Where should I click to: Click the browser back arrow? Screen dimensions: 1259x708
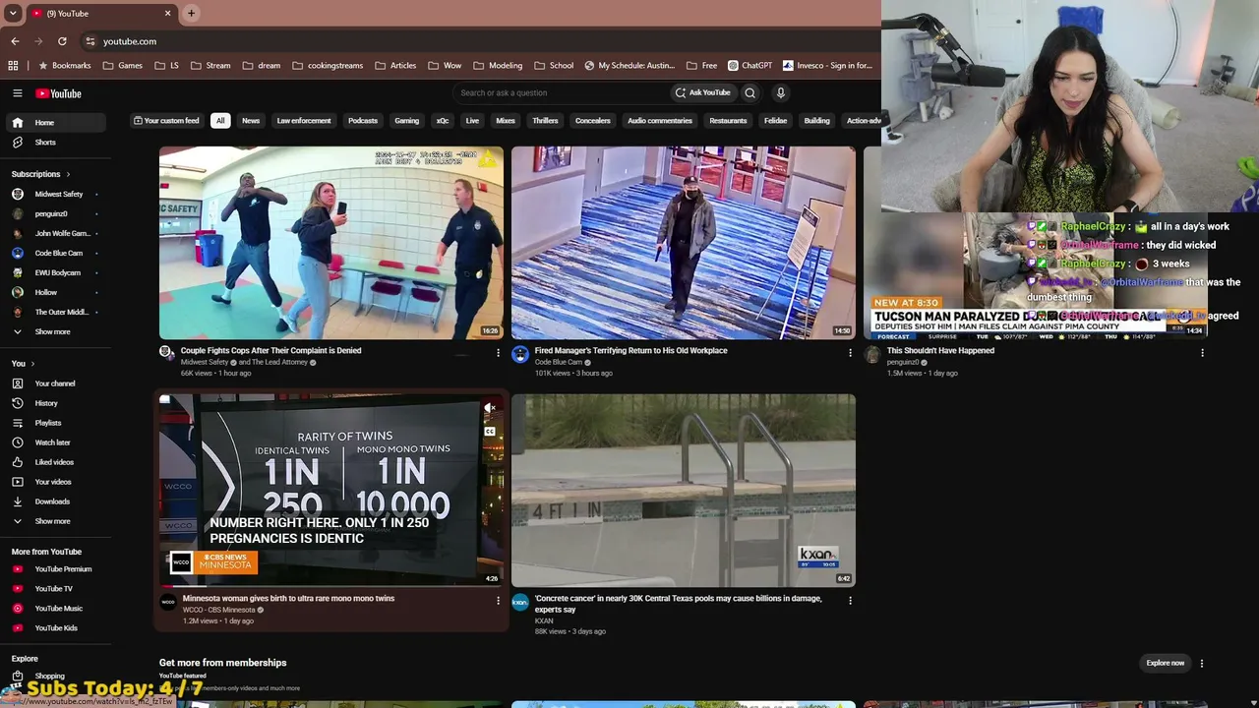15,41
